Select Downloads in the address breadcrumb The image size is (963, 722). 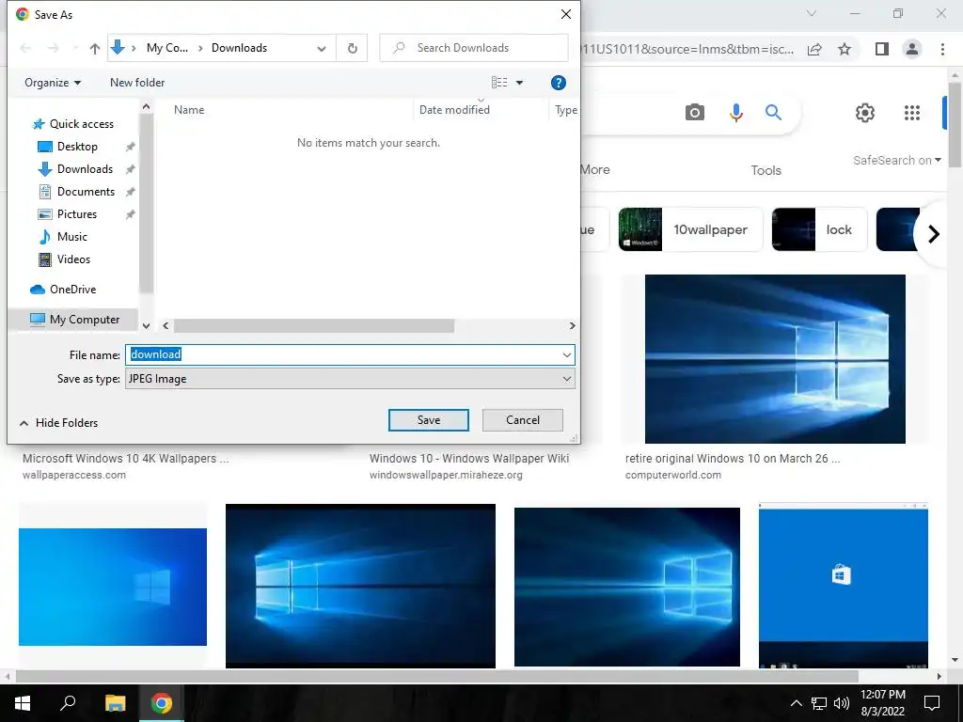click(x=239, y=48)
